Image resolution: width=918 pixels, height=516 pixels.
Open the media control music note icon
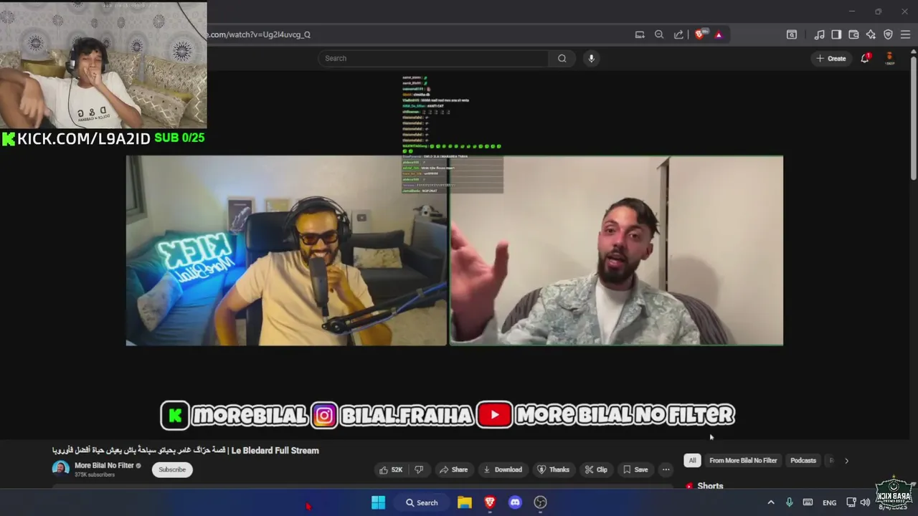click(x=819, y=34)
